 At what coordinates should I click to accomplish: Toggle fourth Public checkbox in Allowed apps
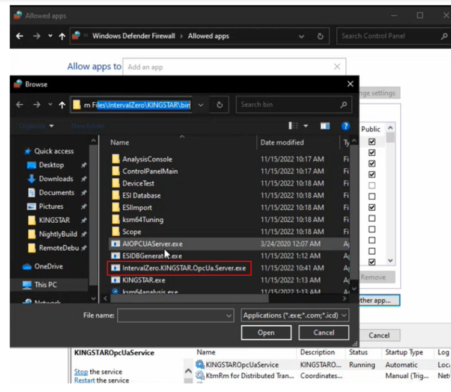(372, 174)
